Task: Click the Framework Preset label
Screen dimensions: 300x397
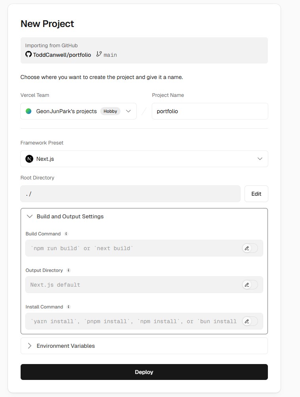Action: pos(42,143)
